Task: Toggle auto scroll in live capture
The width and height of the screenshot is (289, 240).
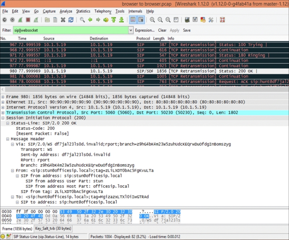Action: coord(141,20)
